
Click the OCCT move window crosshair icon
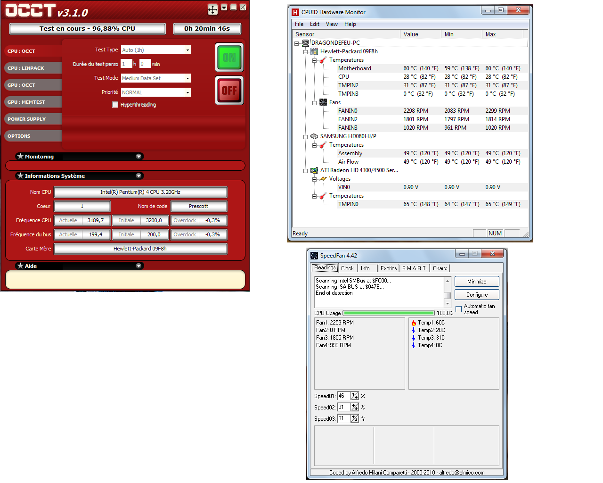[212, 9]
